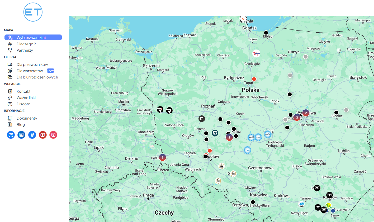Open the Dlaczego? page
Screen dimensions: 374x222
26,44
